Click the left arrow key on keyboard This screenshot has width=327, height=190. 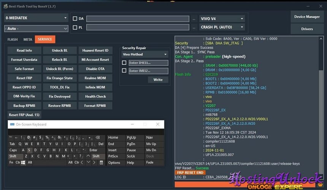tap(82, 163)
